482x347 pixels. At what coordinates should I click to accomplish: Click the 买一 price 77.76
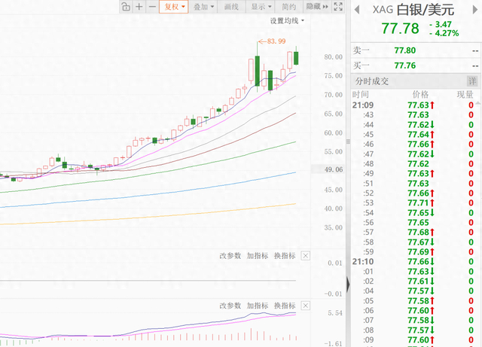405,65
